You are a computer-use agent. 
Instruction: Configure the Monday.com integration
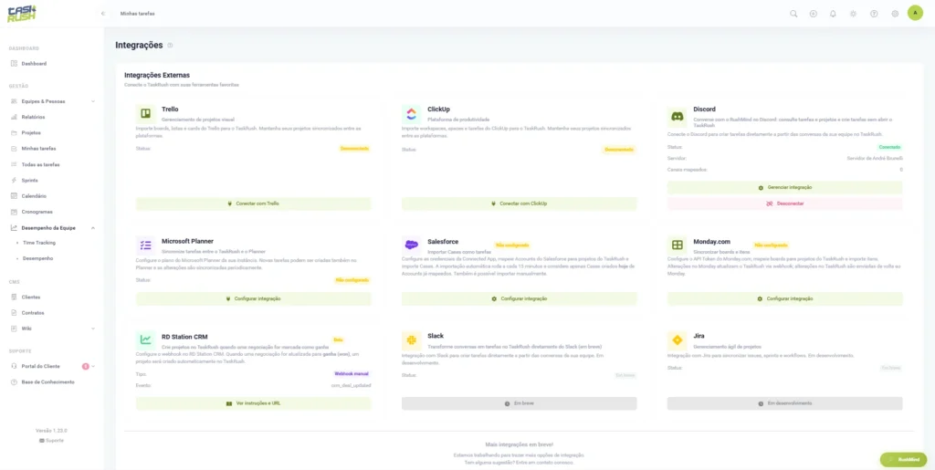click(784, 298)
